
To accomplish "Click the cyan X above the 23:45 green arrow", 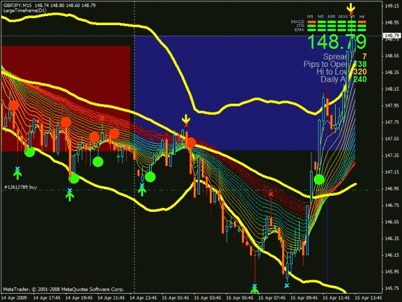I will (x=142, y=185).
